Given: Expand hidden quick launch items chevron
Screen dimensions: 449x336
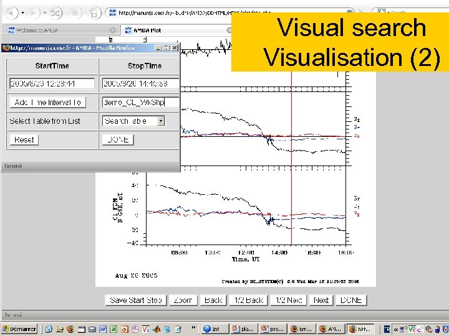Looking at the screenshot, I should [x=193, y=327].
